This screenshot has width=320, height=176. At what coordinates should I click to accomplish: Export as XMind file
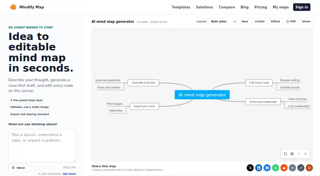(275, 22)
